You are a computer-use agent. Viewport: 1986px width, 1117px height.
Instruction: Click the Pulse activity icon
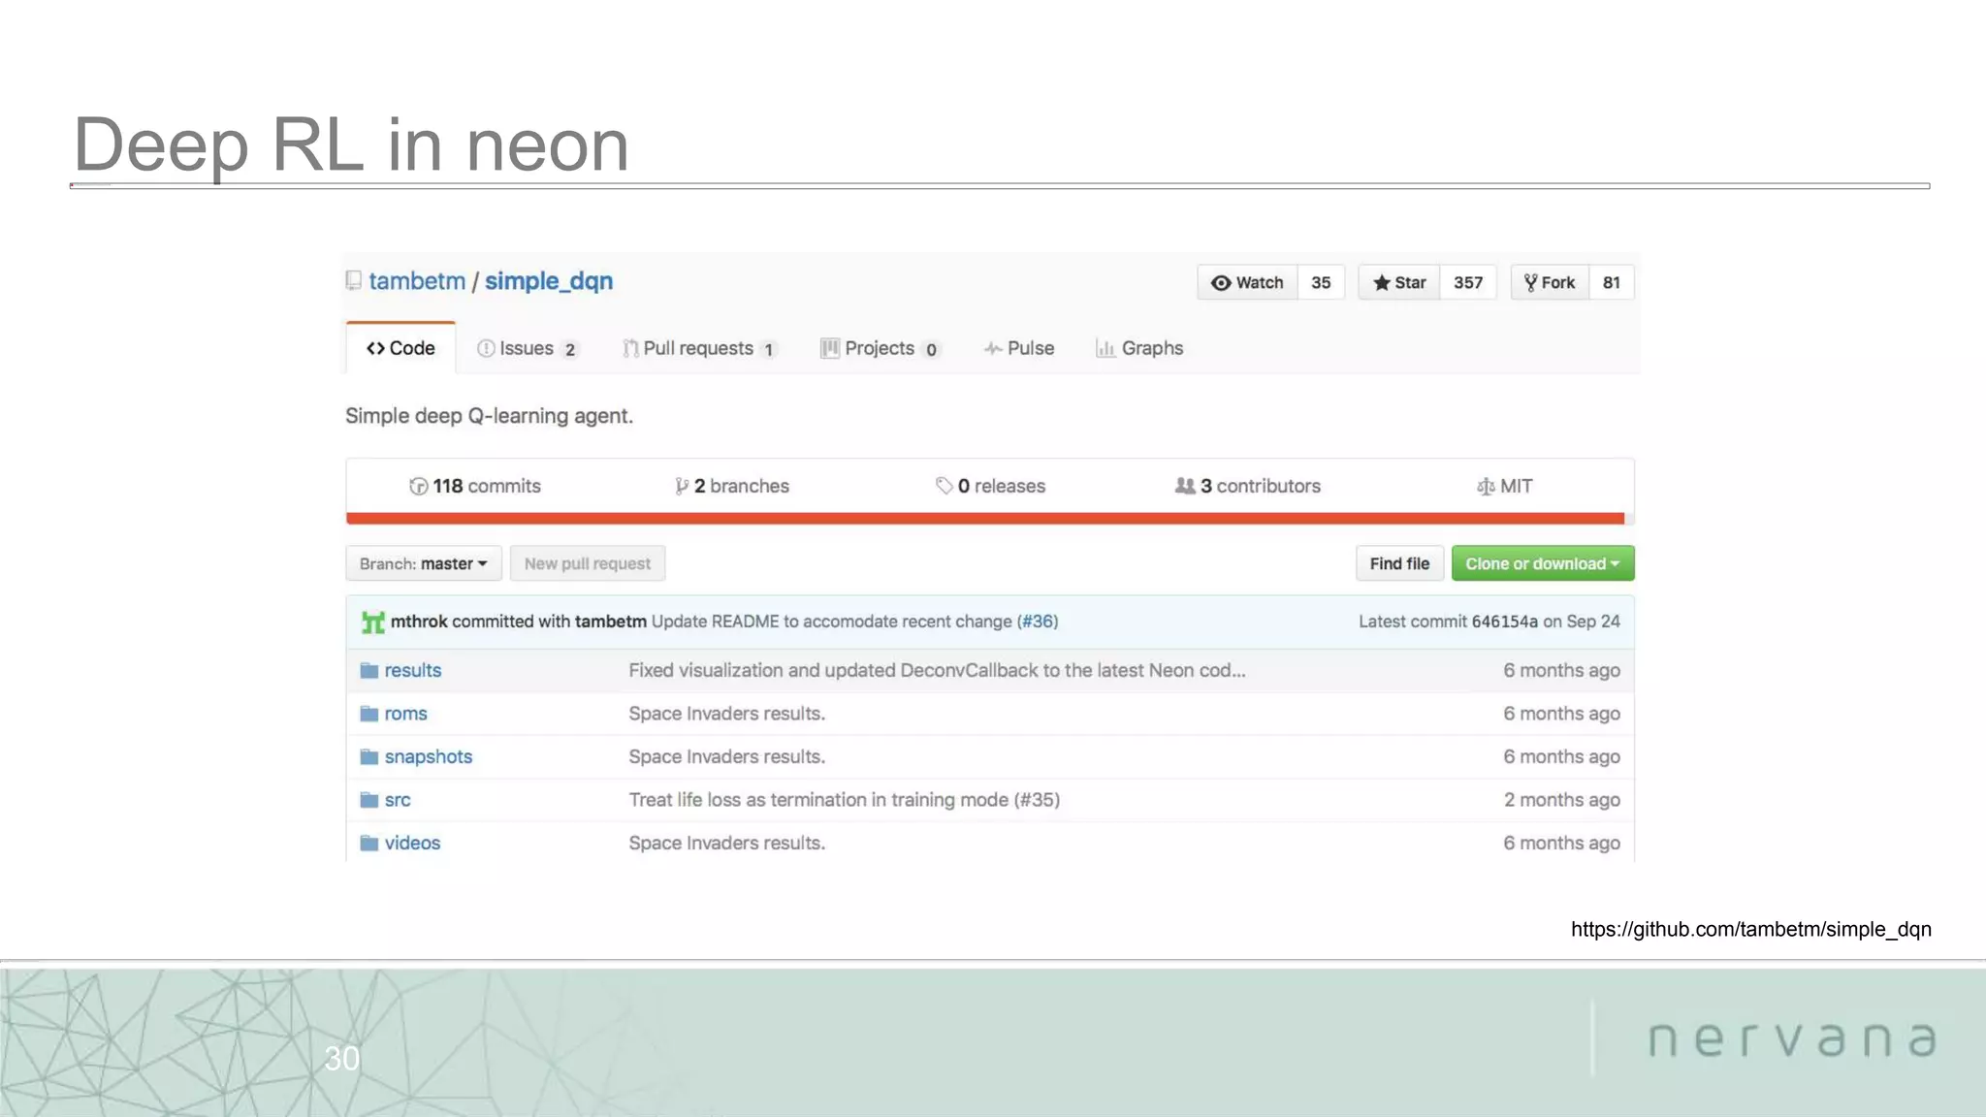pyautogui.click(x=993, y=348)
